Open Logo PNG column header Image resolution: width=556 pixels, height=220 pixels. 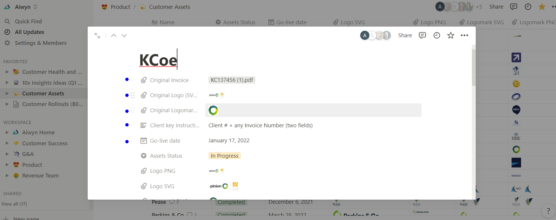click(430, 22)
